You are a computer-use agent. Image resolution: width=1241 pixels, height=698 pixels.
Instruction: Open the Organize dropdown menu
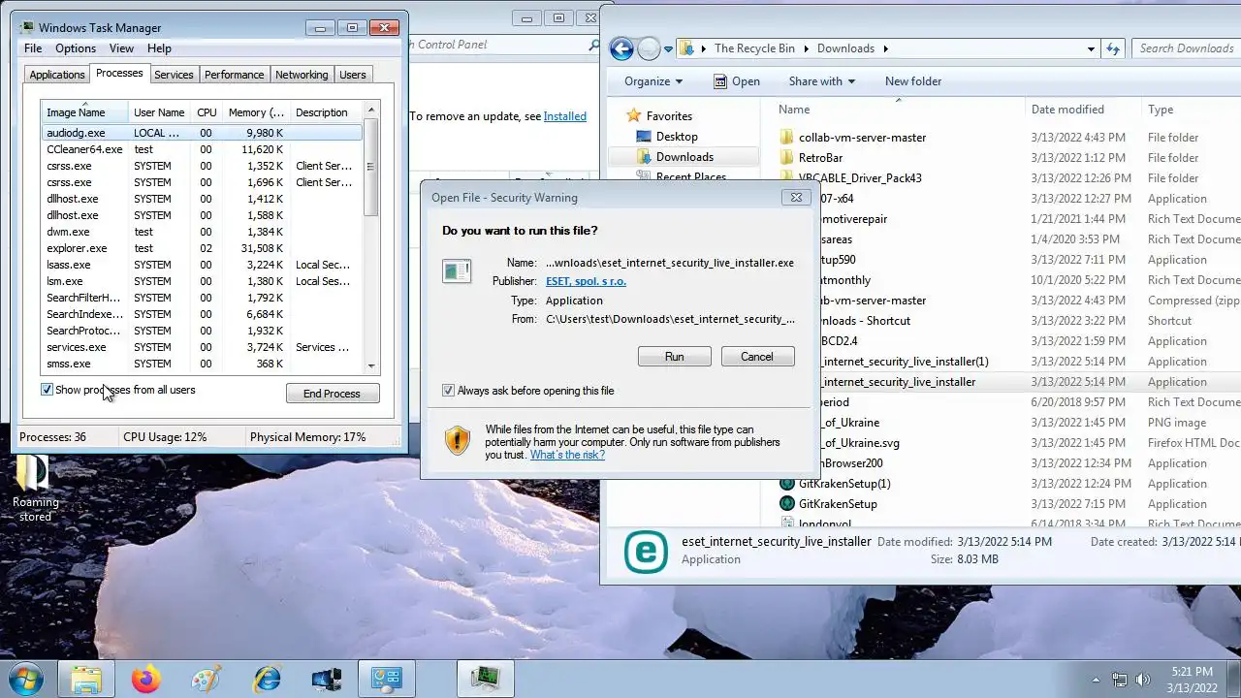652,81
